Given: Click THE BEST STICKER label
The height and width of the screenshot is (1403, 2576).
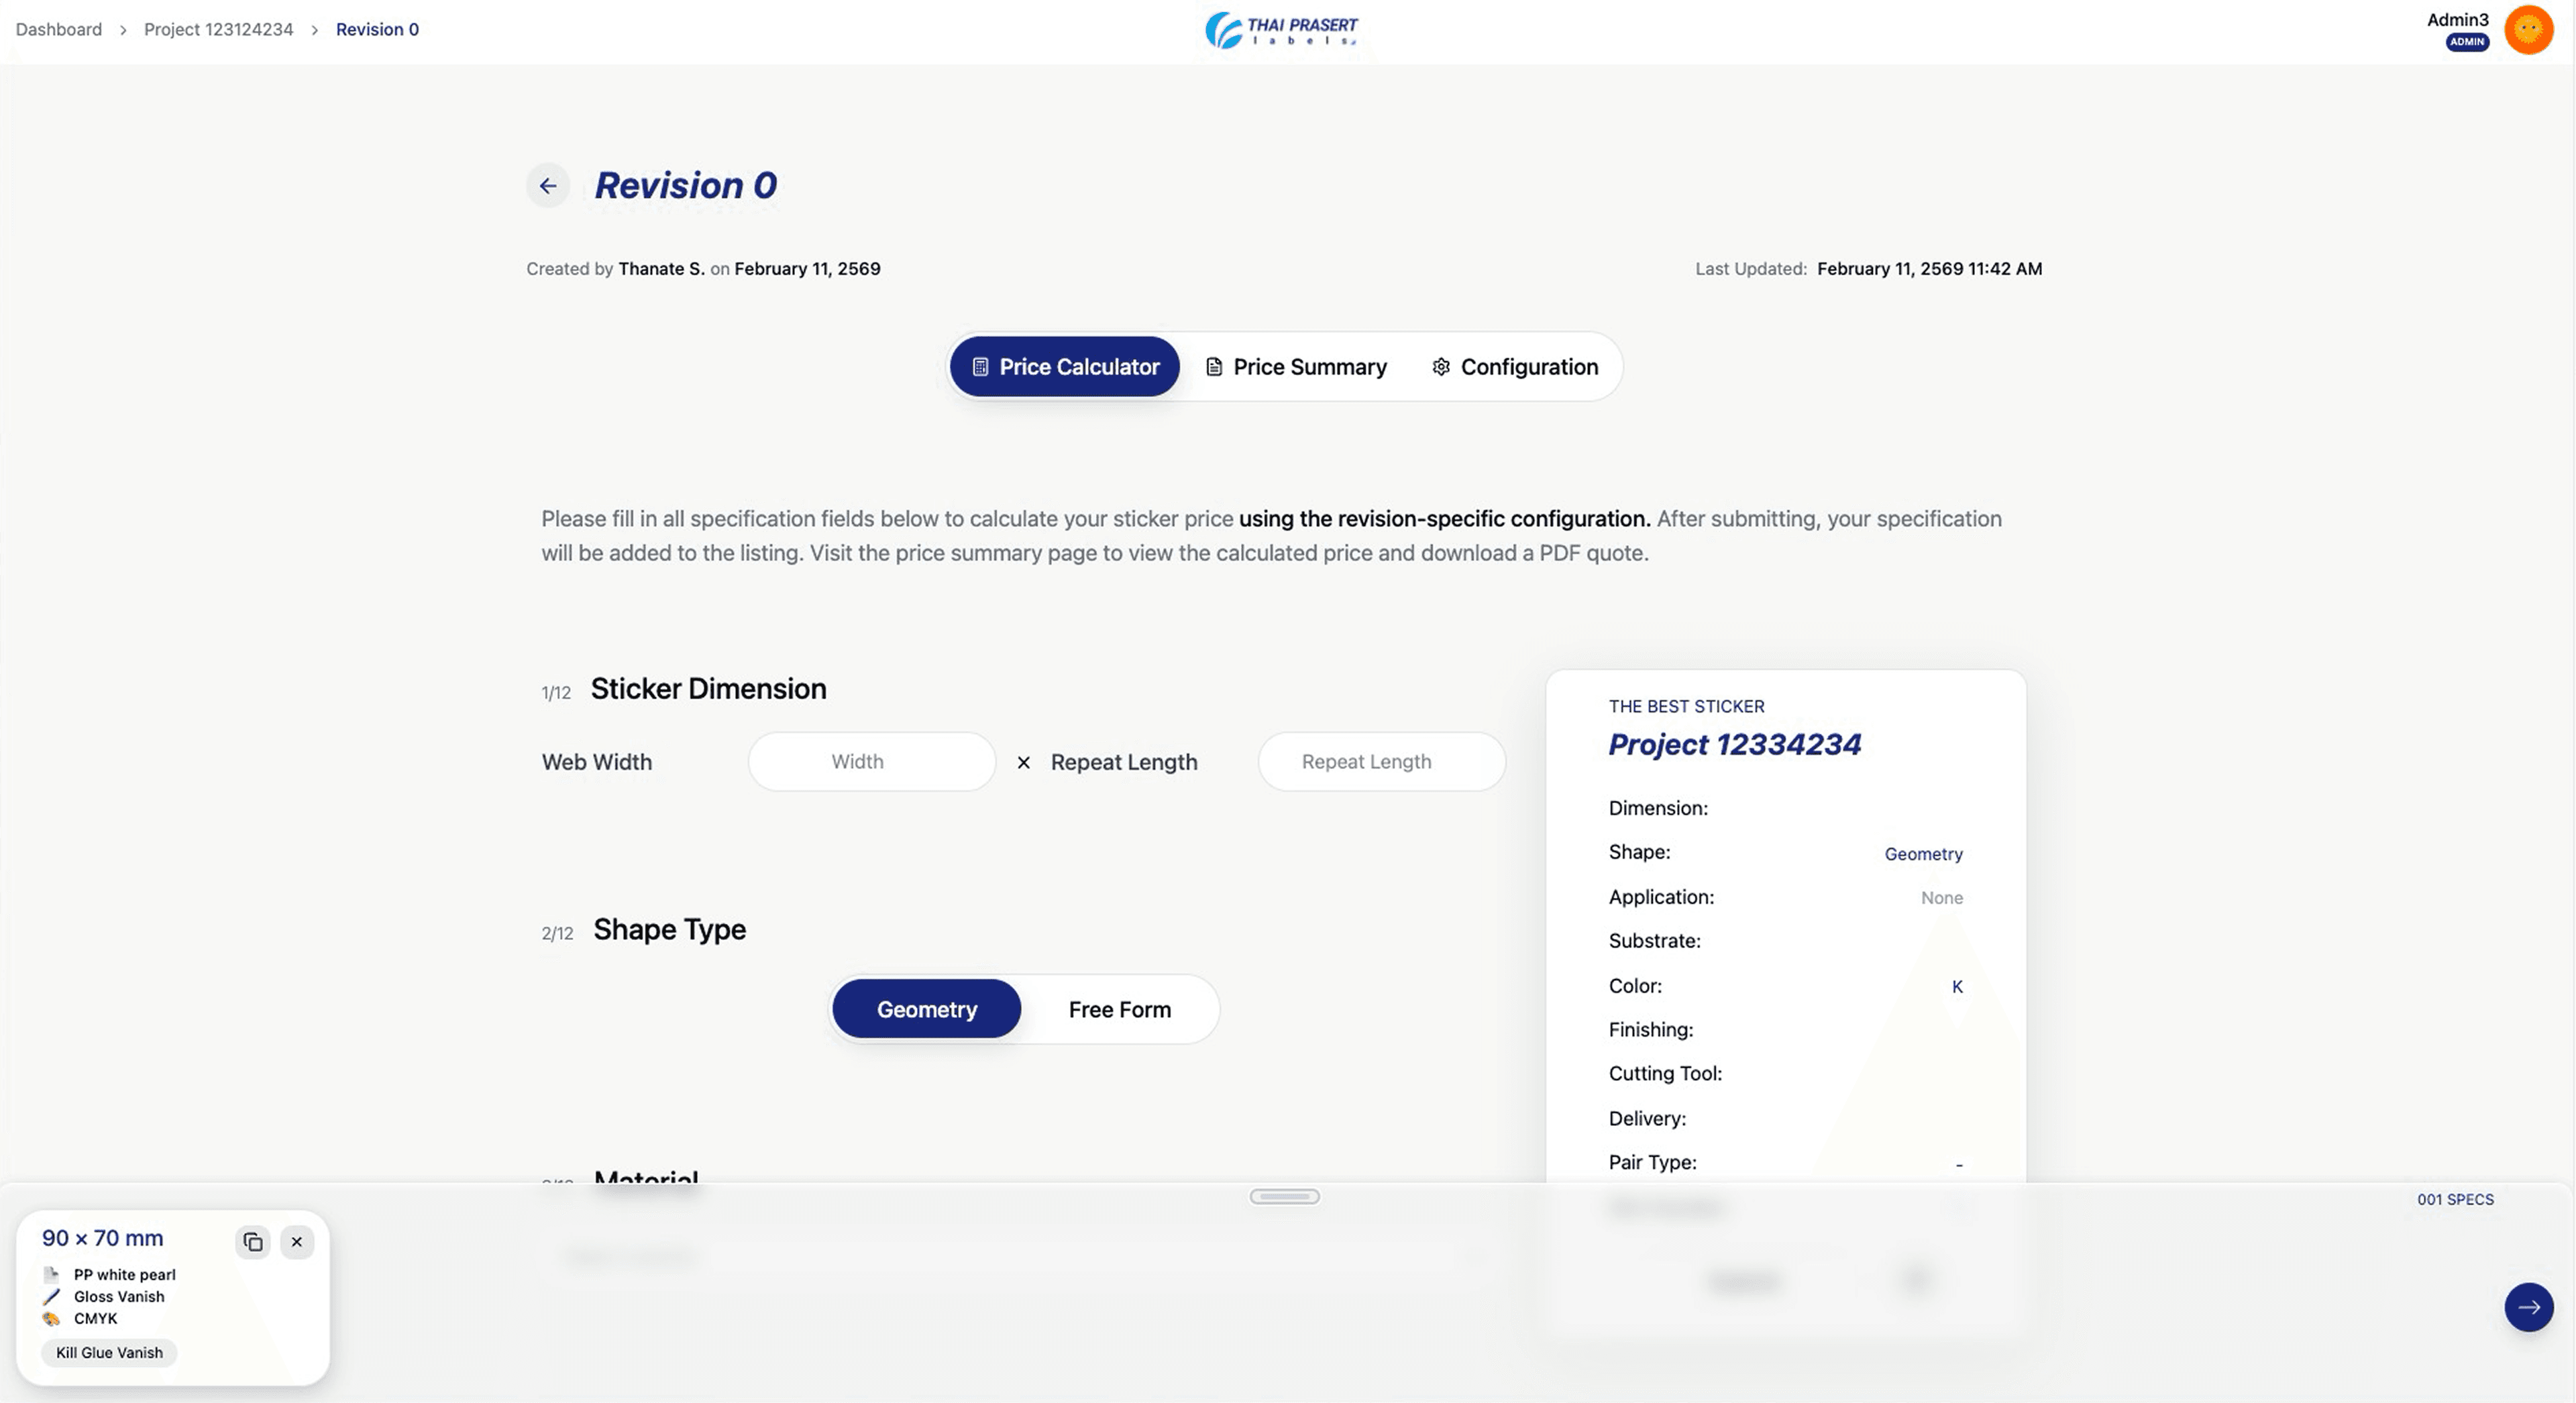Looking at the screenshot, I should pyautogui.click(x=1686, y=707).
